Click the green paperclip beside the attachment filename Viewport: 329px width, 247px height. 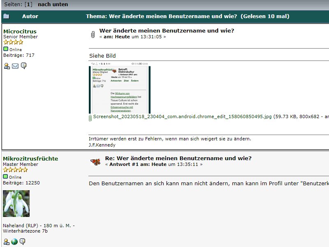click(90, 118)
